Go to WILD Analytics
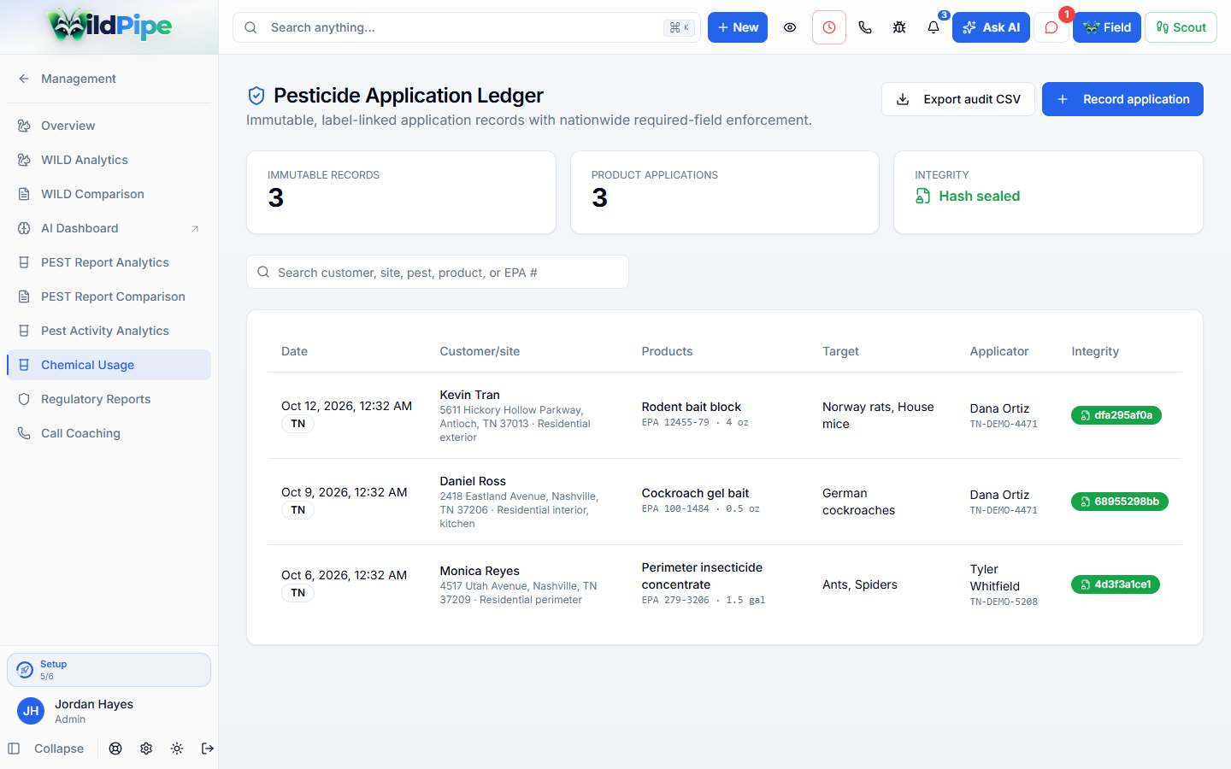The image size is (1231, 769). click(x=109, y=160)
